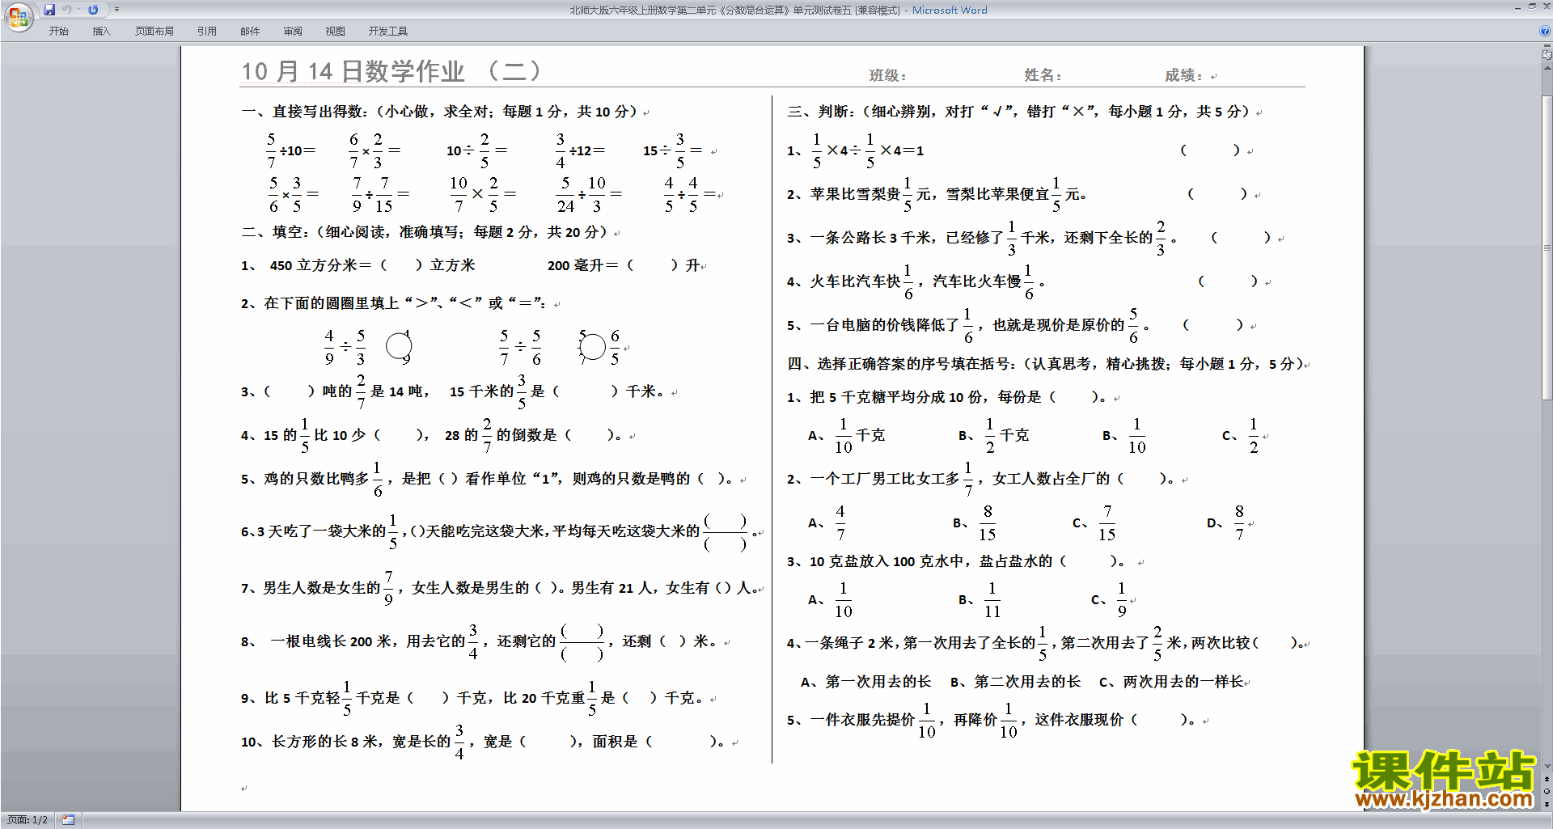
Task: Switch to the 视图 tab
Action: pyautogui.click(x=336, y=32)
